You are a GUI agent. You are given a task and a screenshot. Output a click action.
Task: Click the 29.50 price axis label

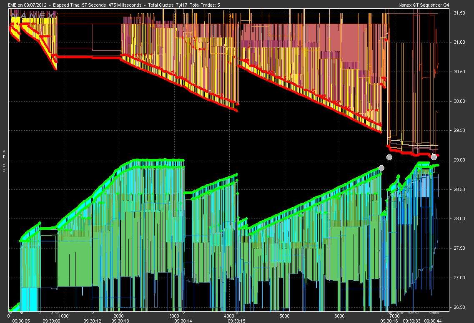click(x=459, y=130)
